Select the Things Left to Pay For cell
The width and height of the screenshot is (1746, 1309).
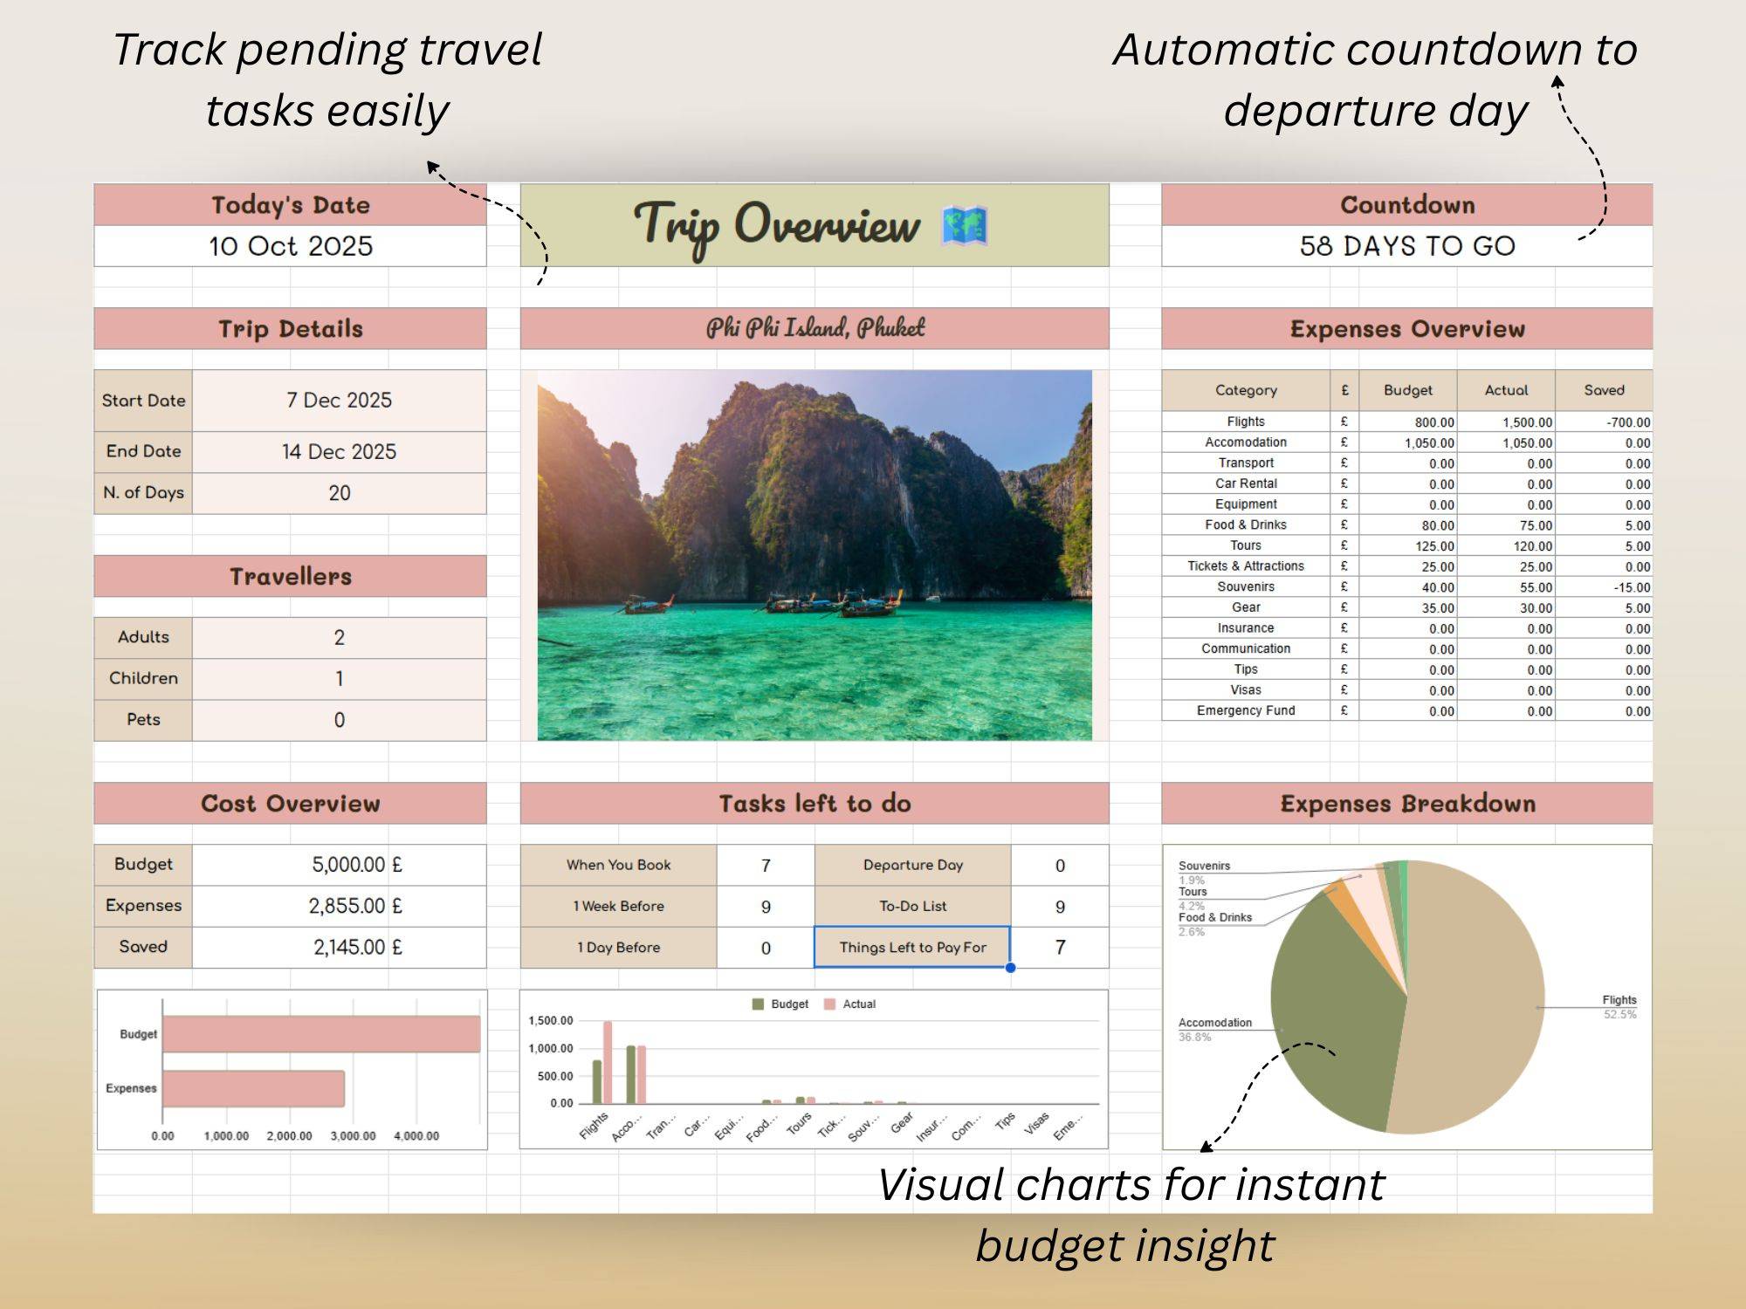tap(912, 947)
